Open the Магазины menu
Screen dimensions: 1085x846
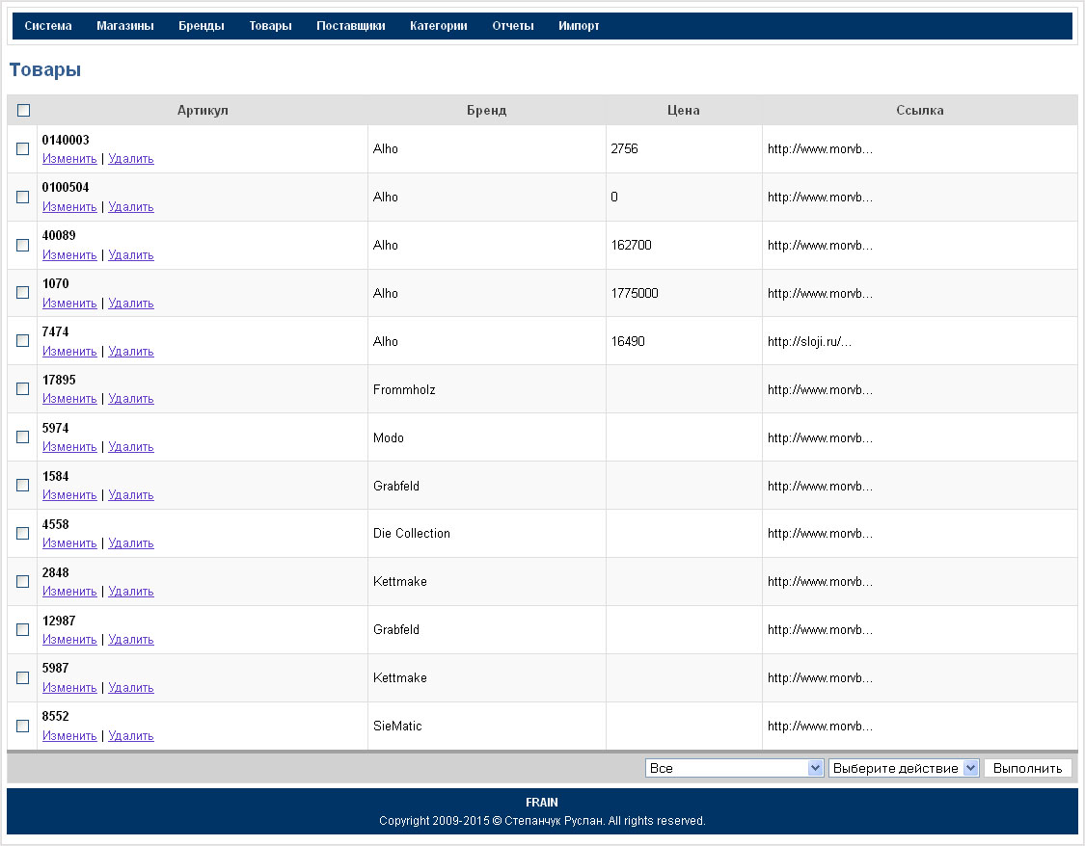[125, 26]
